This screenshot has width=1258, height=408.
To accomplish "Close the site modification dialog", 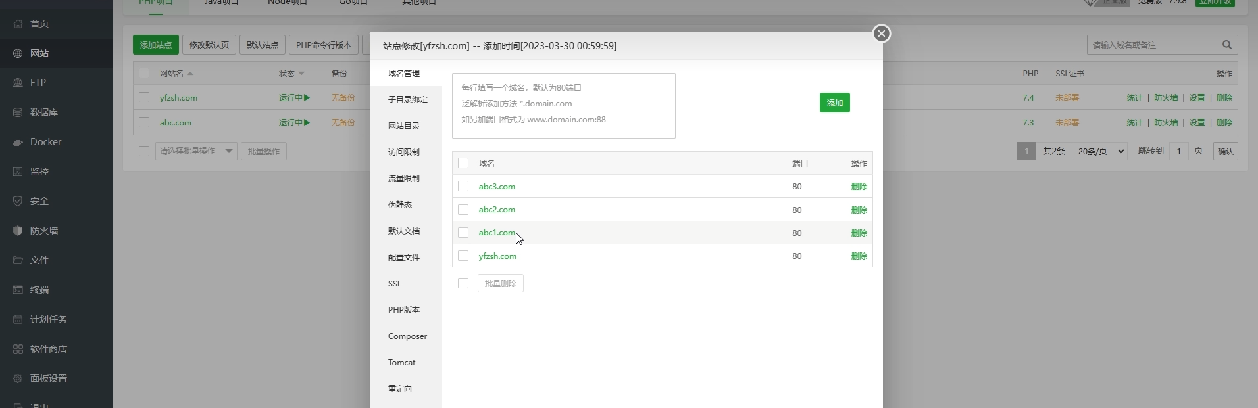I will click(881, 34).
